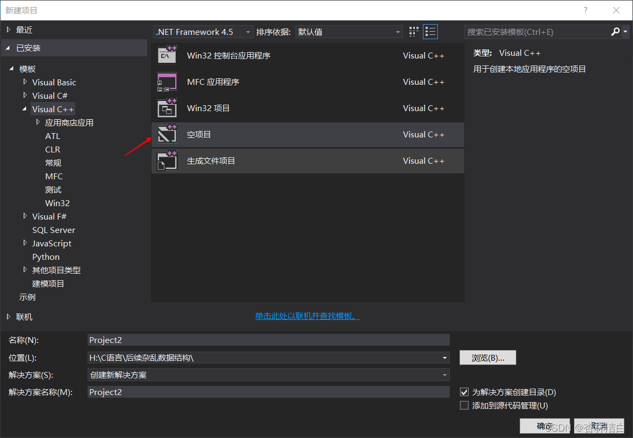Click the 浏览(B)... button
This screenshot has height=438, width=633.
click(x=488, y=357)
